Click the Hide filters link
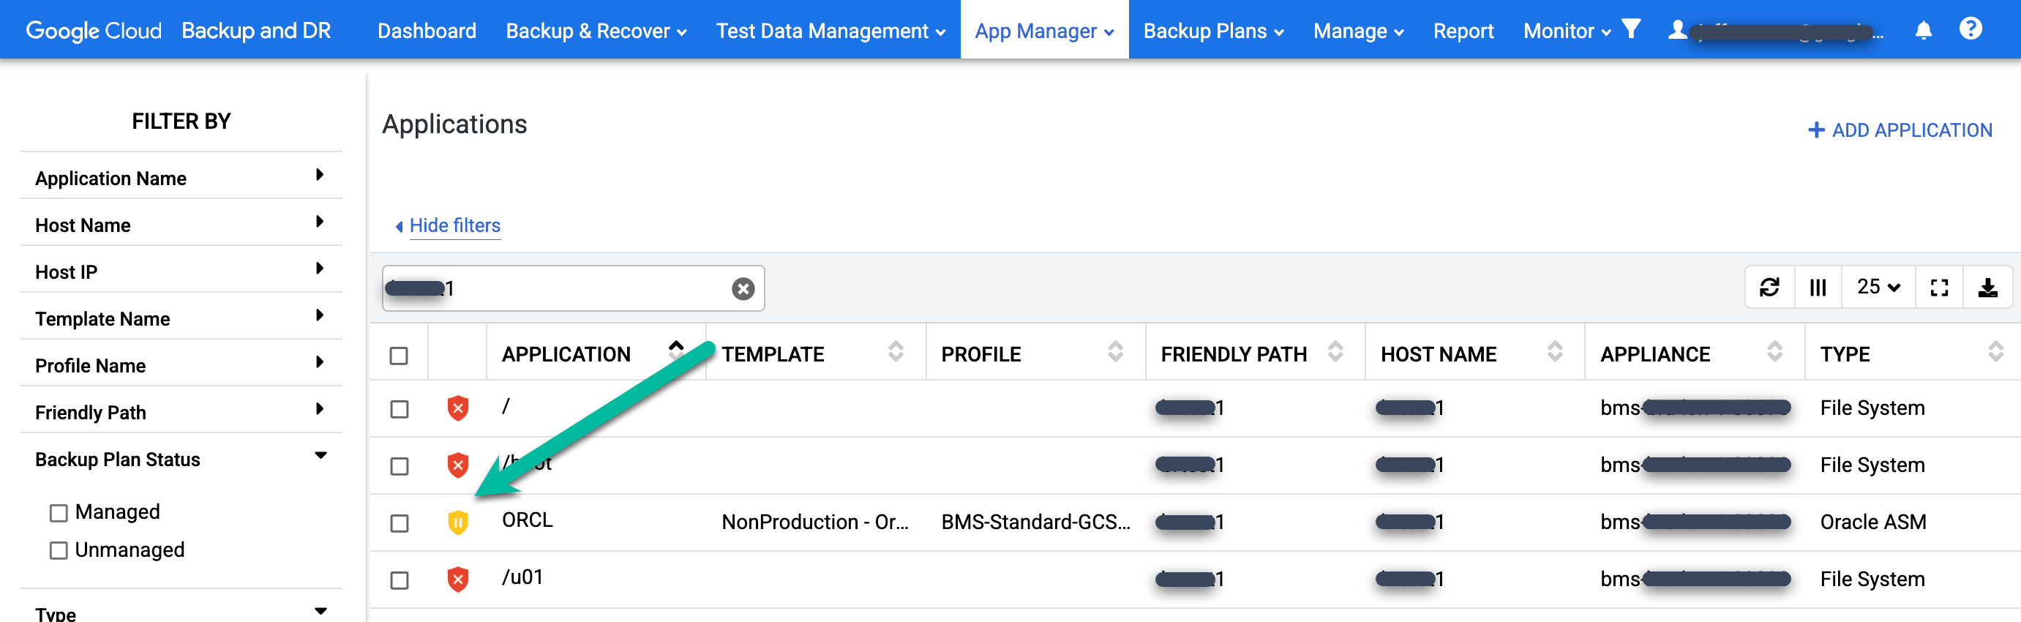This screenshot has width=2021, height=622. tap(454, 226)
